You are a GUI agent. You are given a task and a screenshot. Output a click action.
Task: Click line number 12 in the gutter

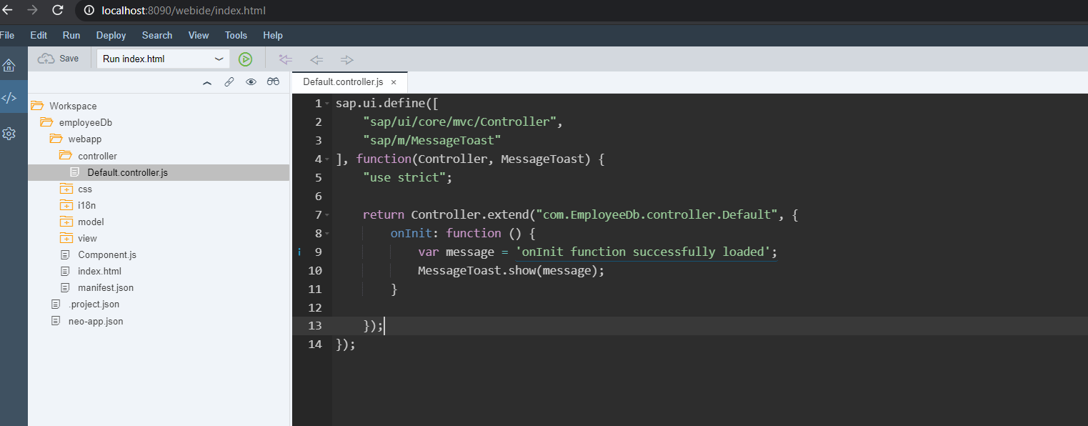pyautogui.click(x=314, y=307)
